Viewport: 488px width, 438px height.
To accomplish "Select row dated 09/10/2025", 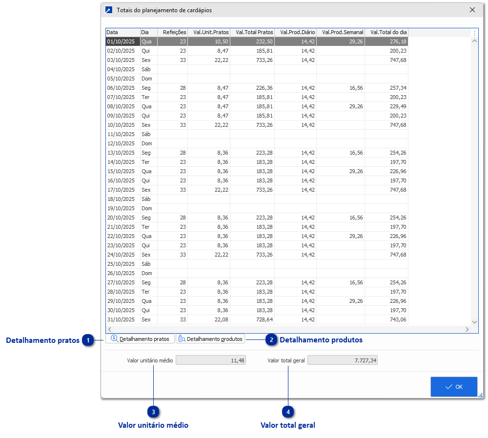I will coord(257,116).
